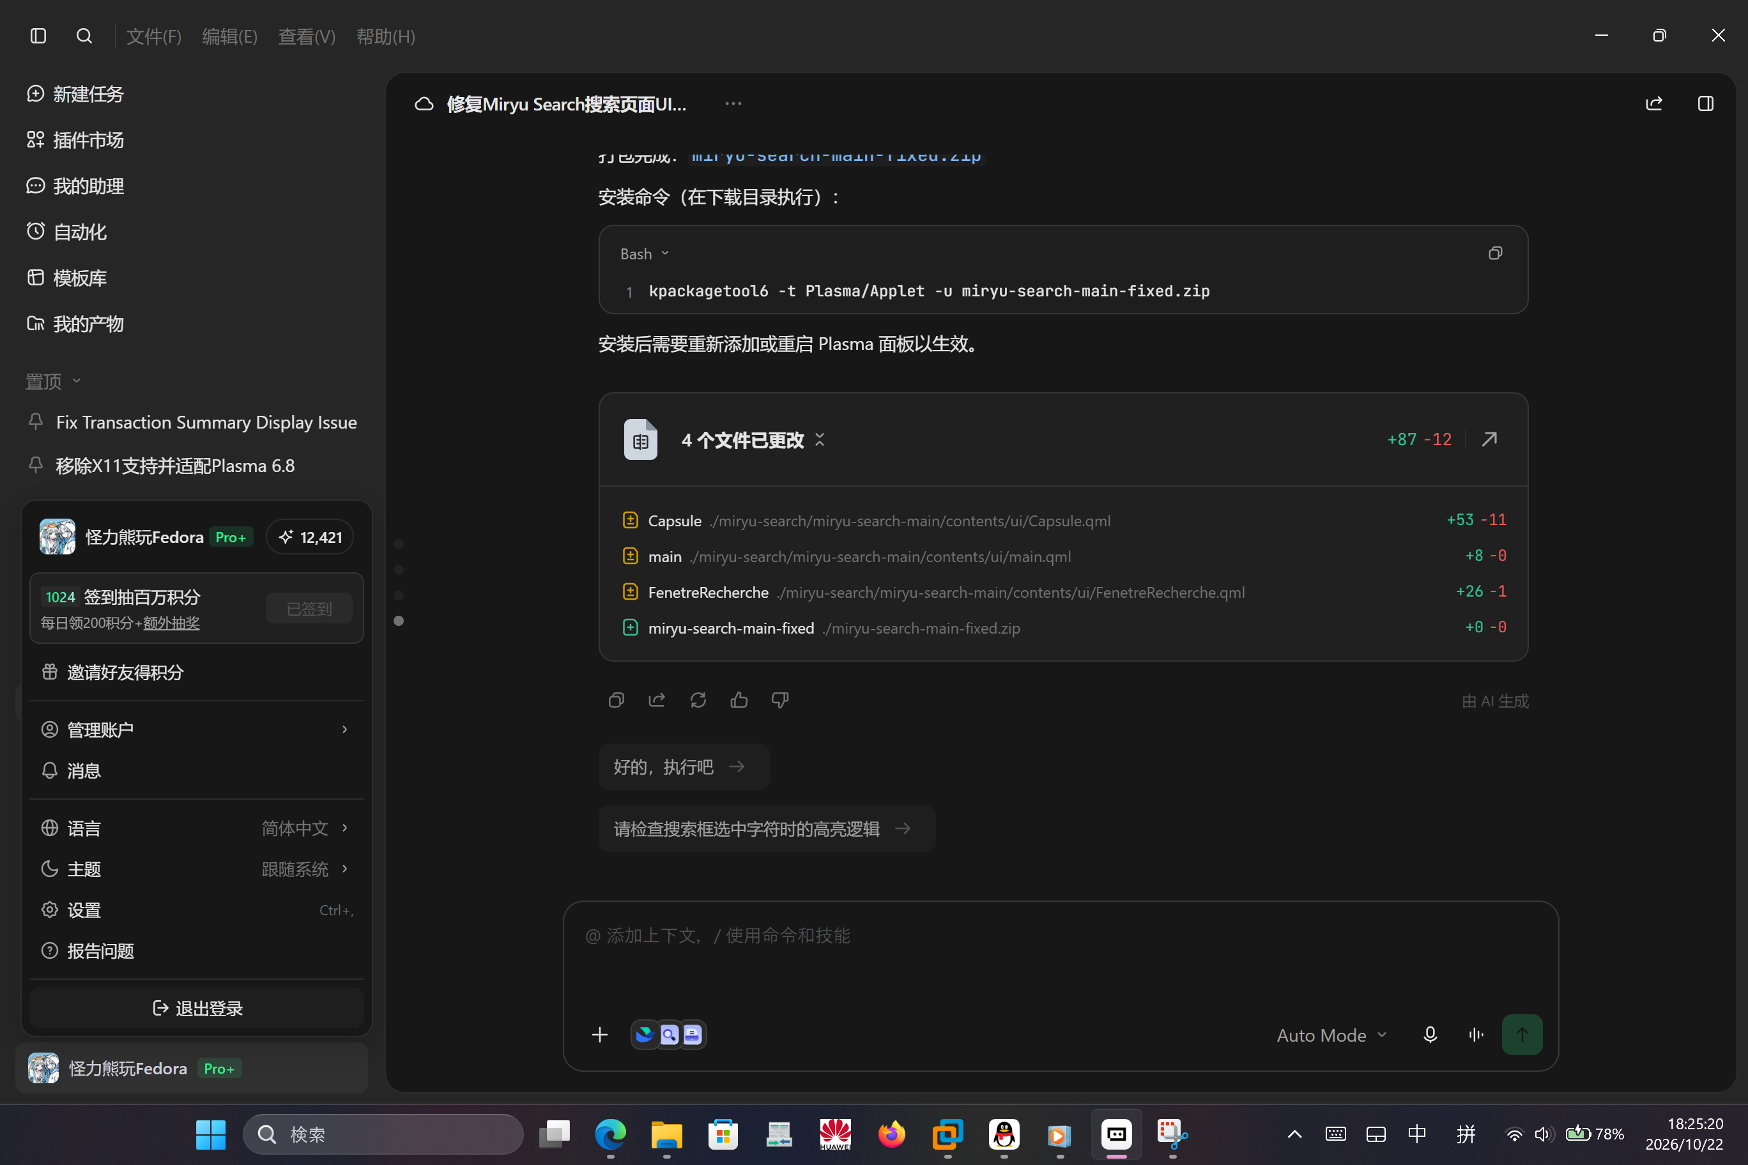
Task: Open the skills plugin icons group
Action: pyautogui.click(x=668, y=1034)
